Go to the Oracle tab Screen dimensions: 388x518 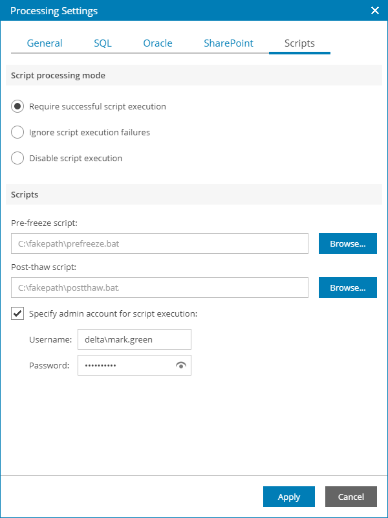pos(158,43)
